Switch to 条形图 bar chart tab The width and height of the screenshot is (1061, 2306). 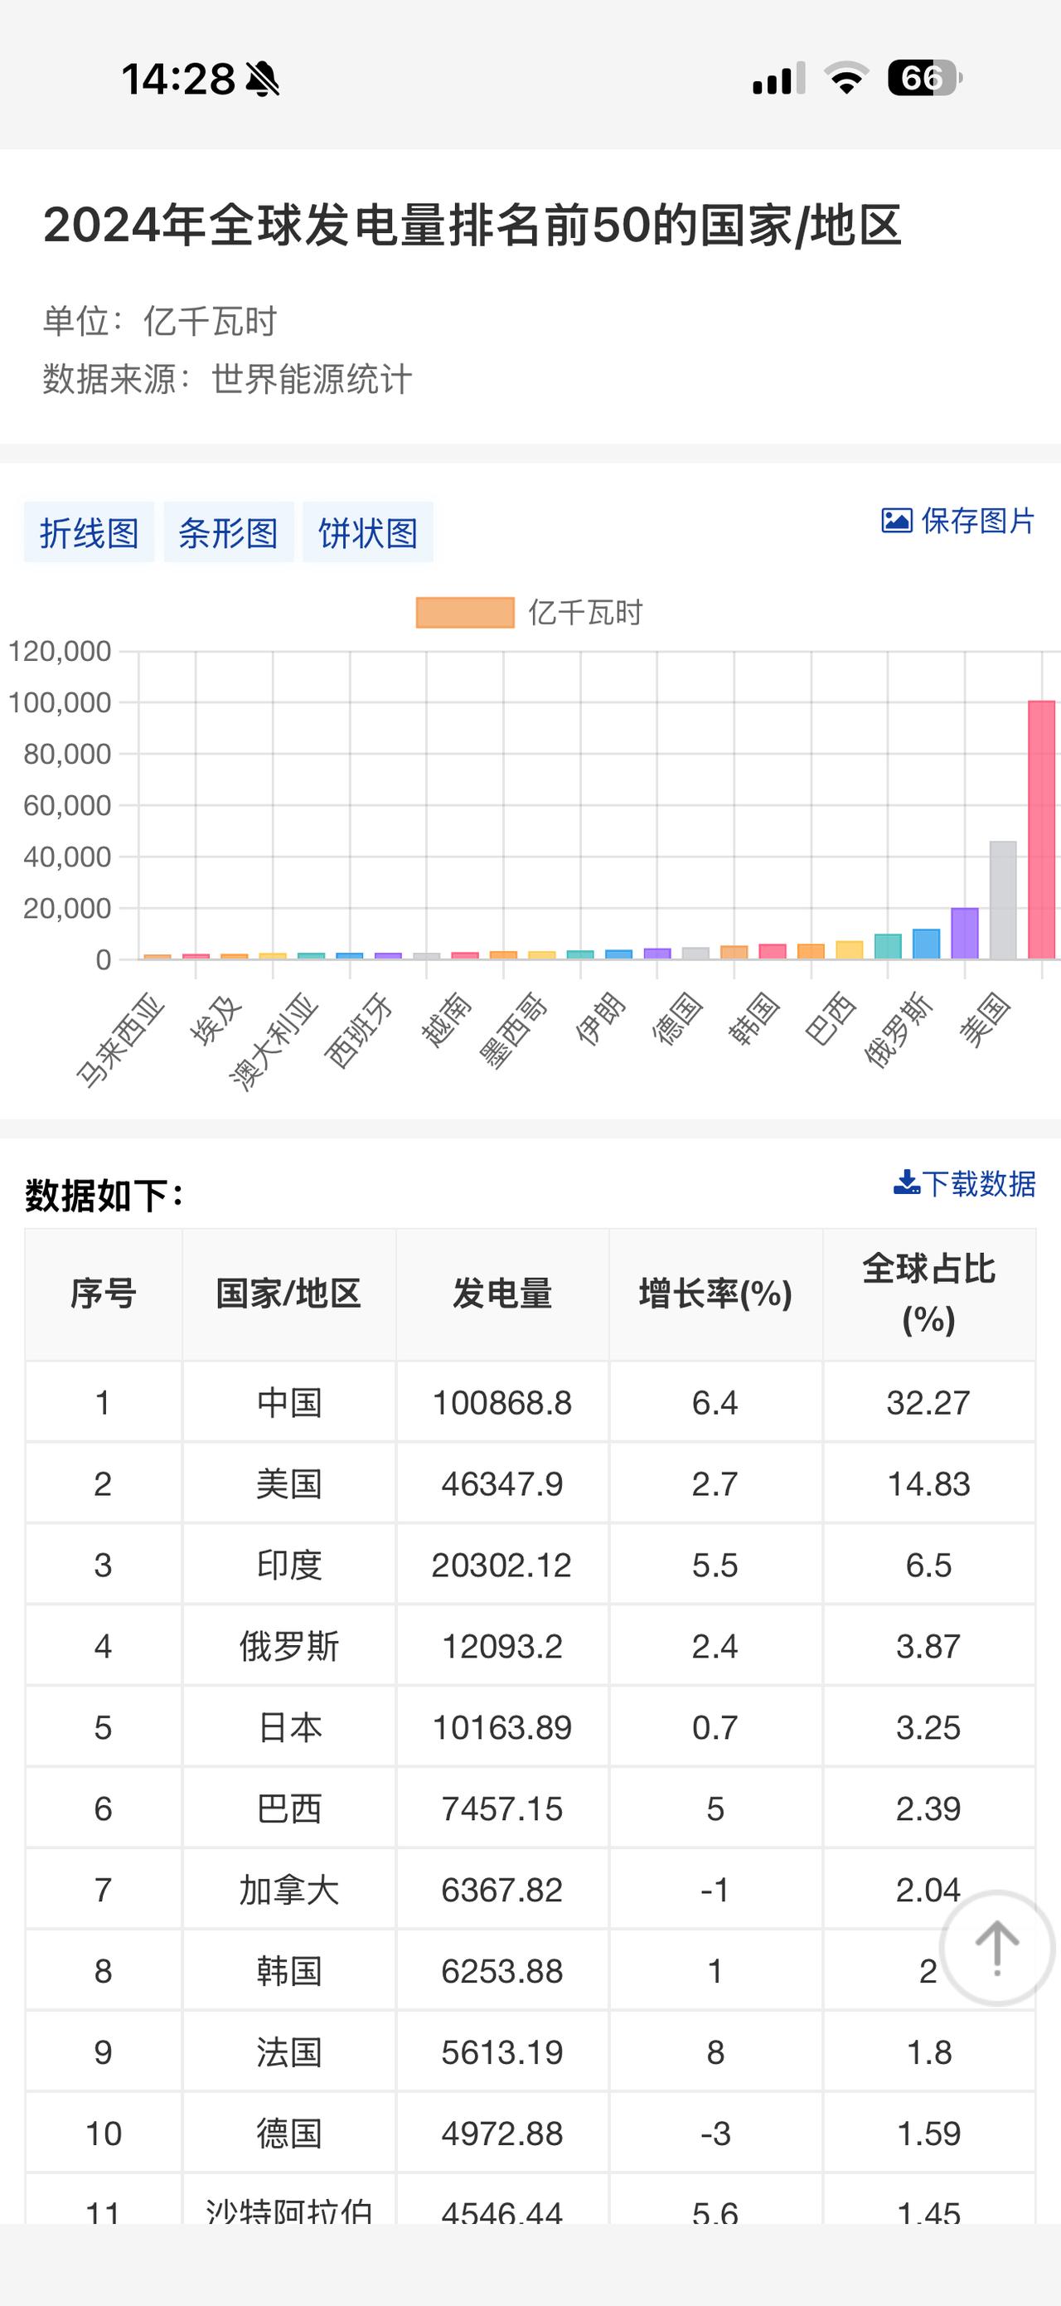[229, 532]
